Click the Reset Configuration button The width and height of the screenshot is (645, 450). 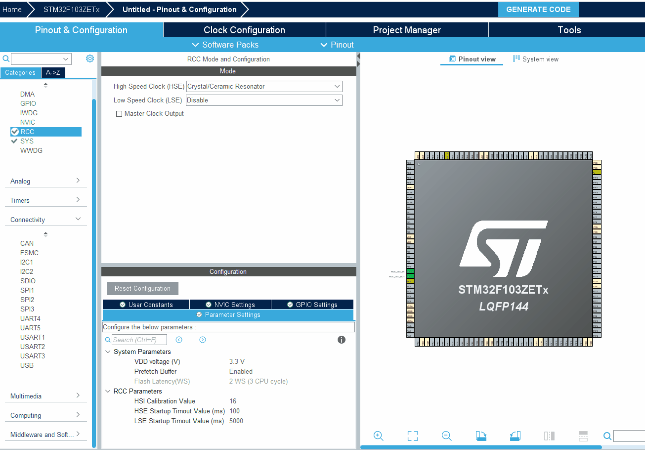(x=142, y=288)
